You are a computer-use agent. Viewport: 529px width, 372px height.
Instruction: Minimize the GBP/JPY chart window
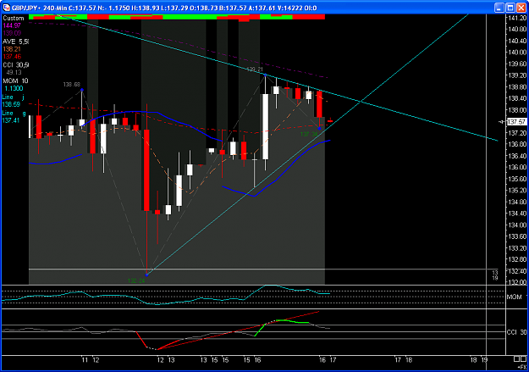[x=499, y=8]
